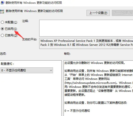Click the help sentence 此设置允许你删除对 Windows 更新的访问权限
133x116 pixels.
(95, 63)
